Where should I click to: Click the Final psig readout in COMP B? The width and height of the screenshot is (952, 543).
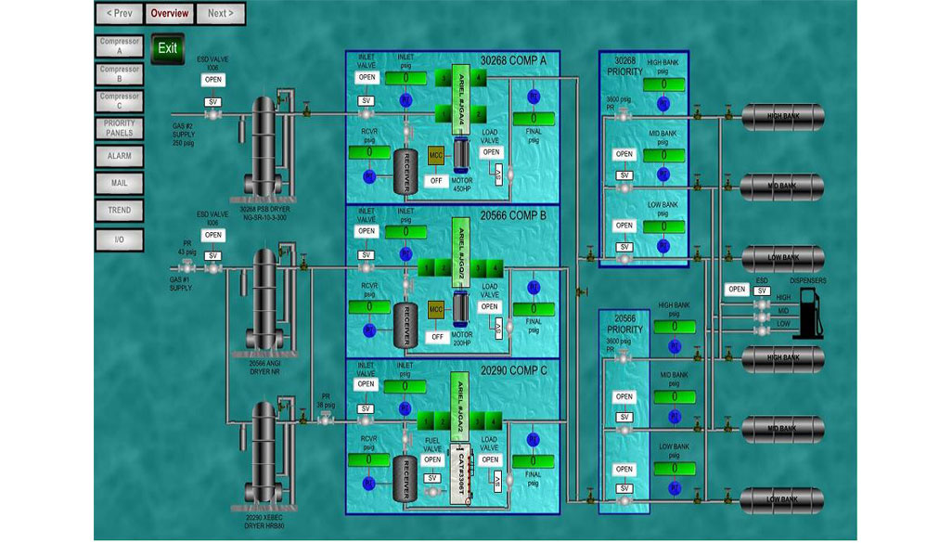(x=533, y=309)
